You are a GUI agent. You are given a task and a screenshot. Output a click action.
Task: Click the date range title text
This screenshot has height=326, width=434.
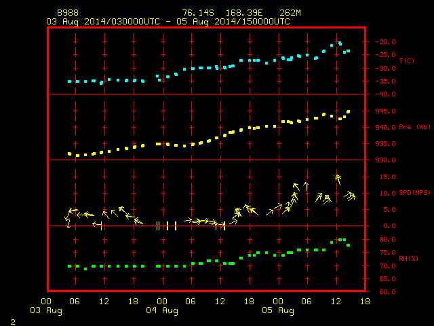click(x=168, y=22)
